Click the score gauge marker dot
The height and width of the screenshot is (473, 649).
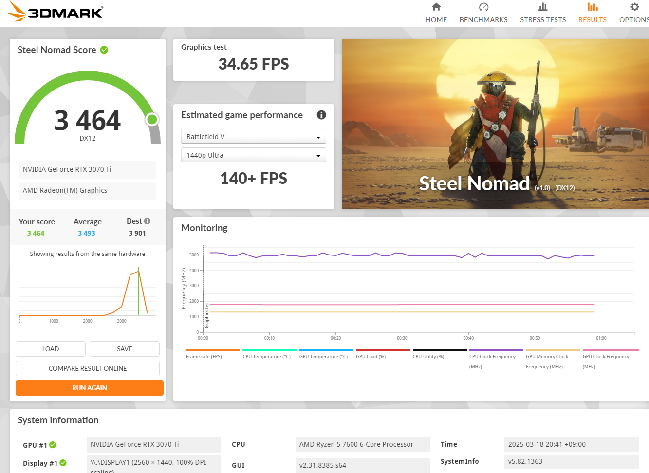pyautogui.click(x=152, y=119)
